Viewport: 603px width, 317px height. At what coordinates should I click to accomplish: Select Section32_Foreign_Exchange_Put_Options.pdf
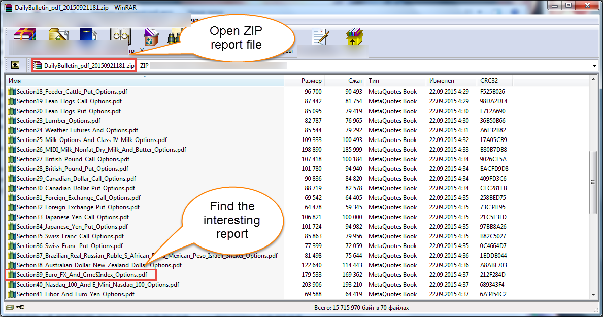[78, 207]
